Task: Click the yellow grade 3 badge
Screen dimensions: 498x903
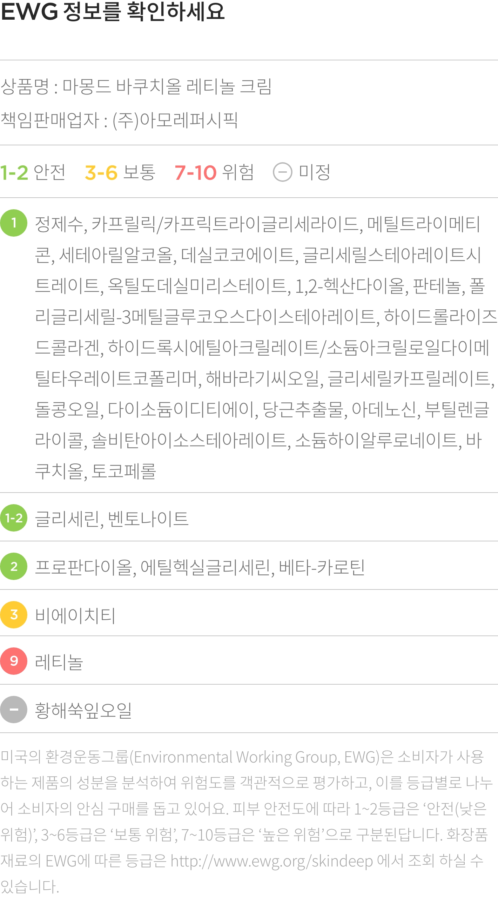Action: tap(14, 614)
